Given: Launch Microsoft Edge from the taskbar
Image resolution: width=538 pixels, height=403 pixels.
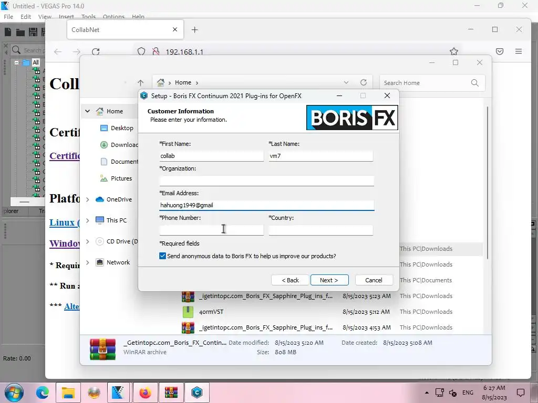Looking at the screenshot, I should click(43, 393).
